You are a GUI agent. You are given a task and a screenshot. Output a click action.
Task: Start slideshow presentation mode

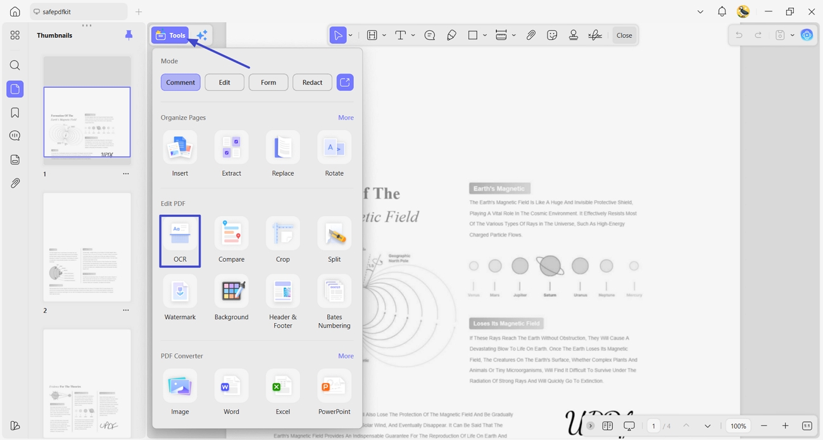pyautogui.click(x=629, y=426)
